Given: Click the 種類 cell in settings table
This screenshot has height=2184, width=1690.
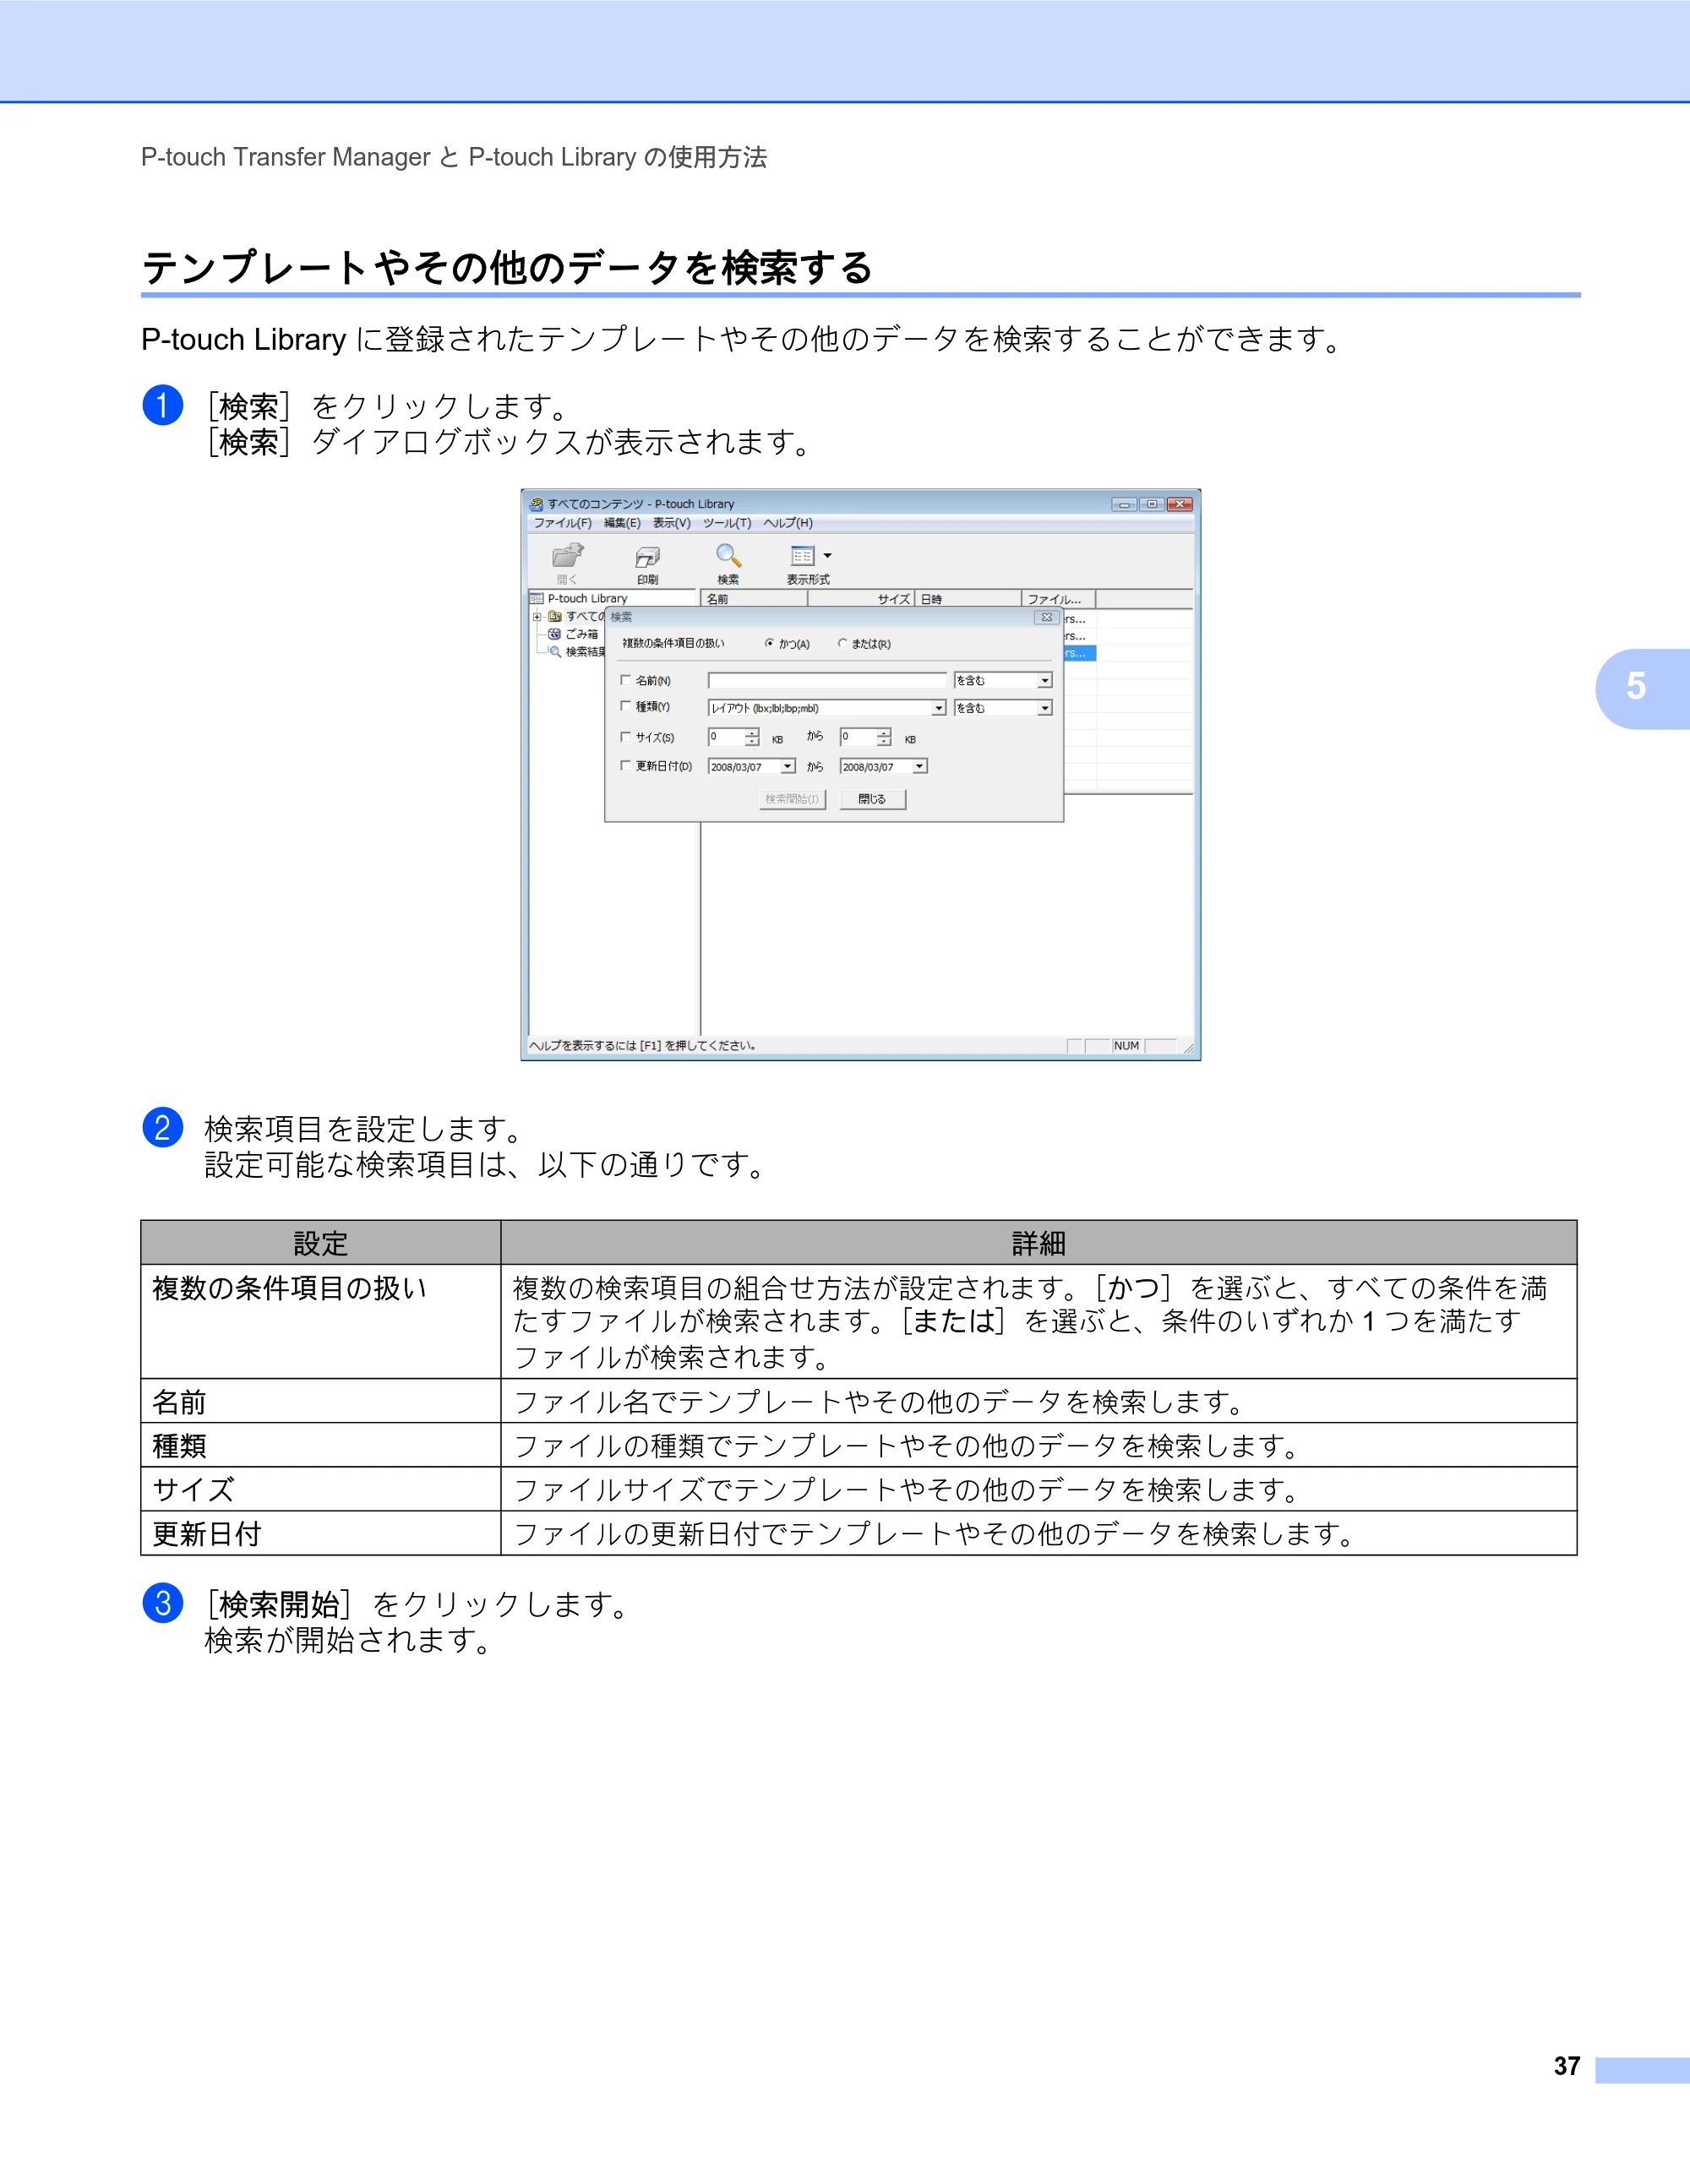Looking at the screenshot, I should 321,1445.
